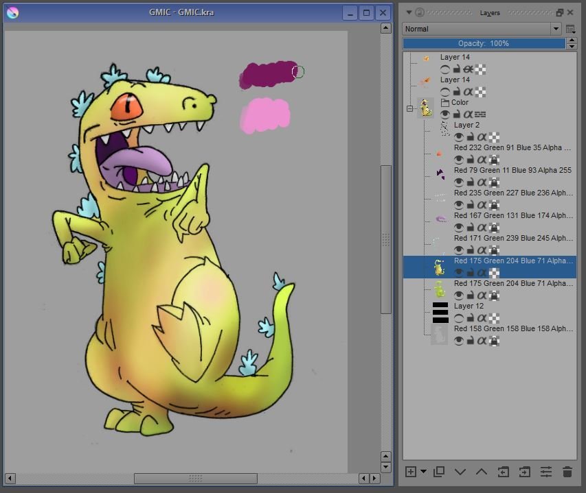Select the Color group layer name
Screen dimensions: 586x493
(x=460, y=103)
